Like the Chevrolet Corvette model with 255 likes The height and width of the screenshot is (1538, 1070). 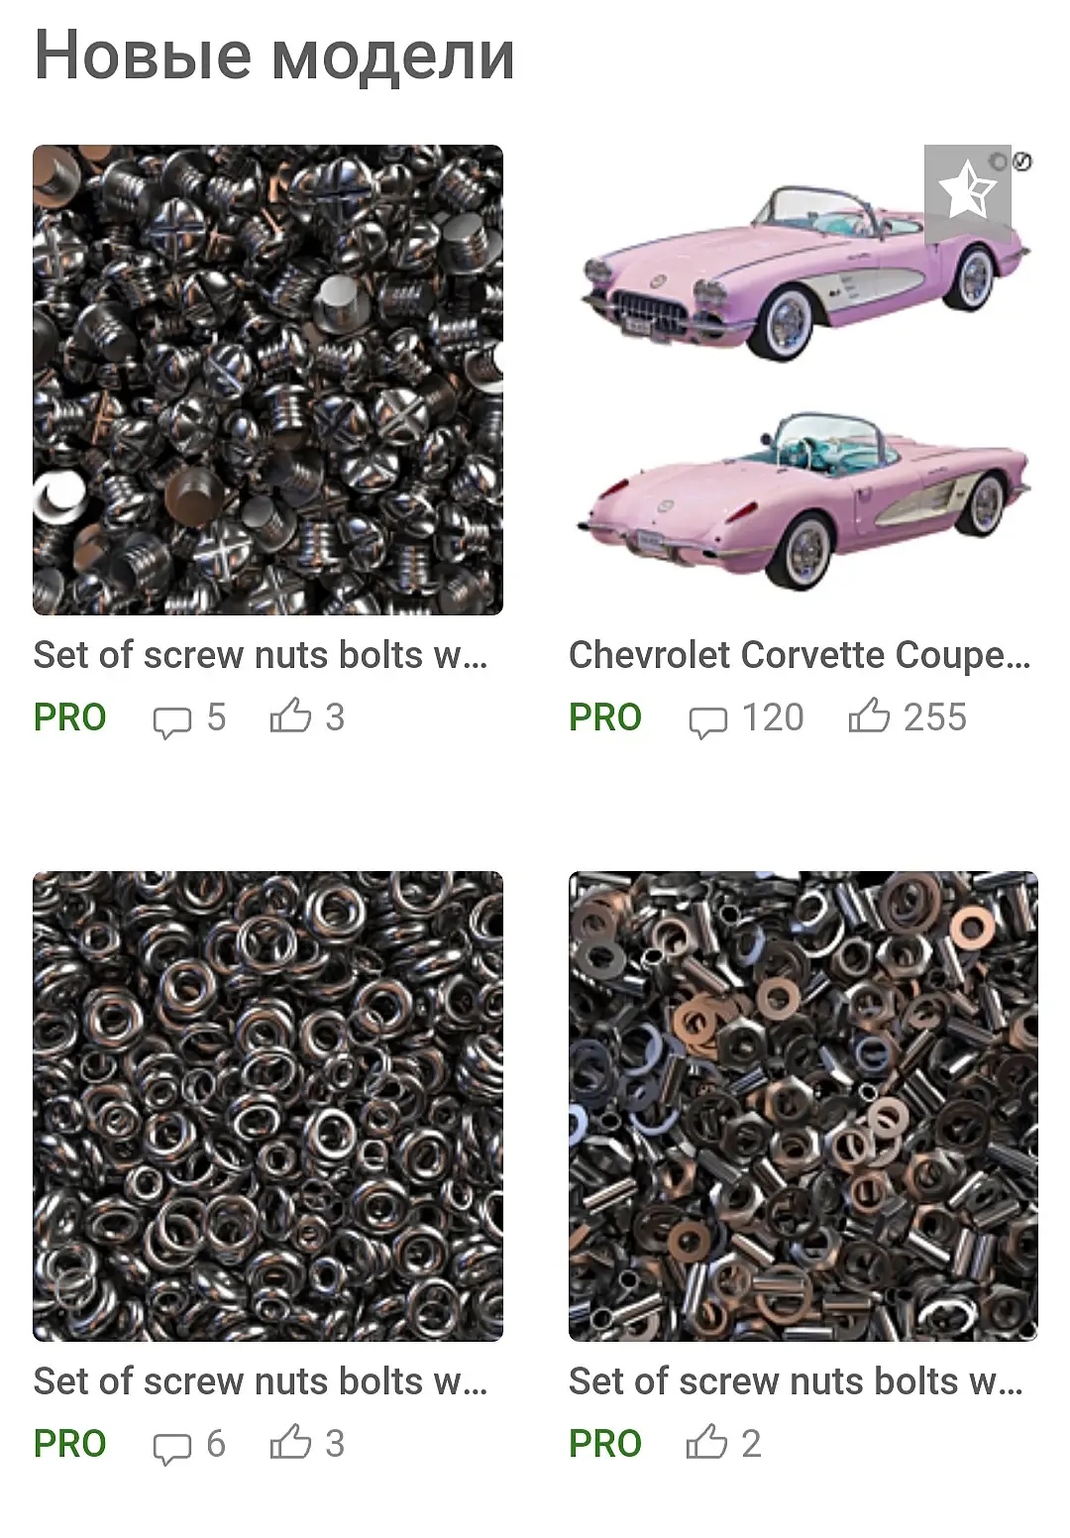869,715
